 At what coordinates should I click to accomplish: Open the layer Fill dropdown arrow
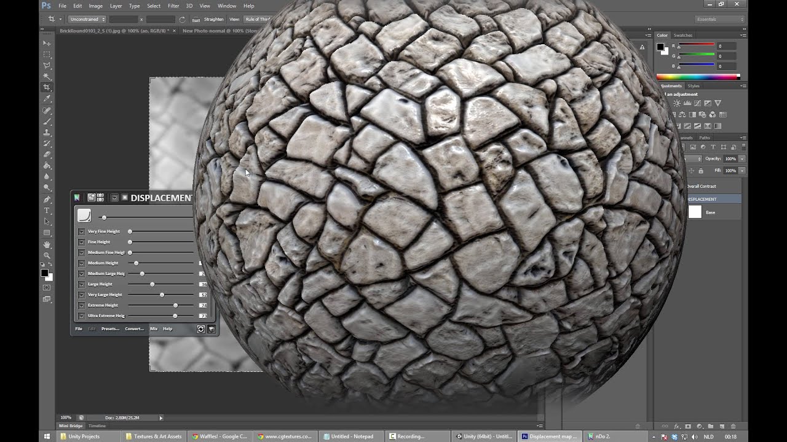(x=742, y=171)
